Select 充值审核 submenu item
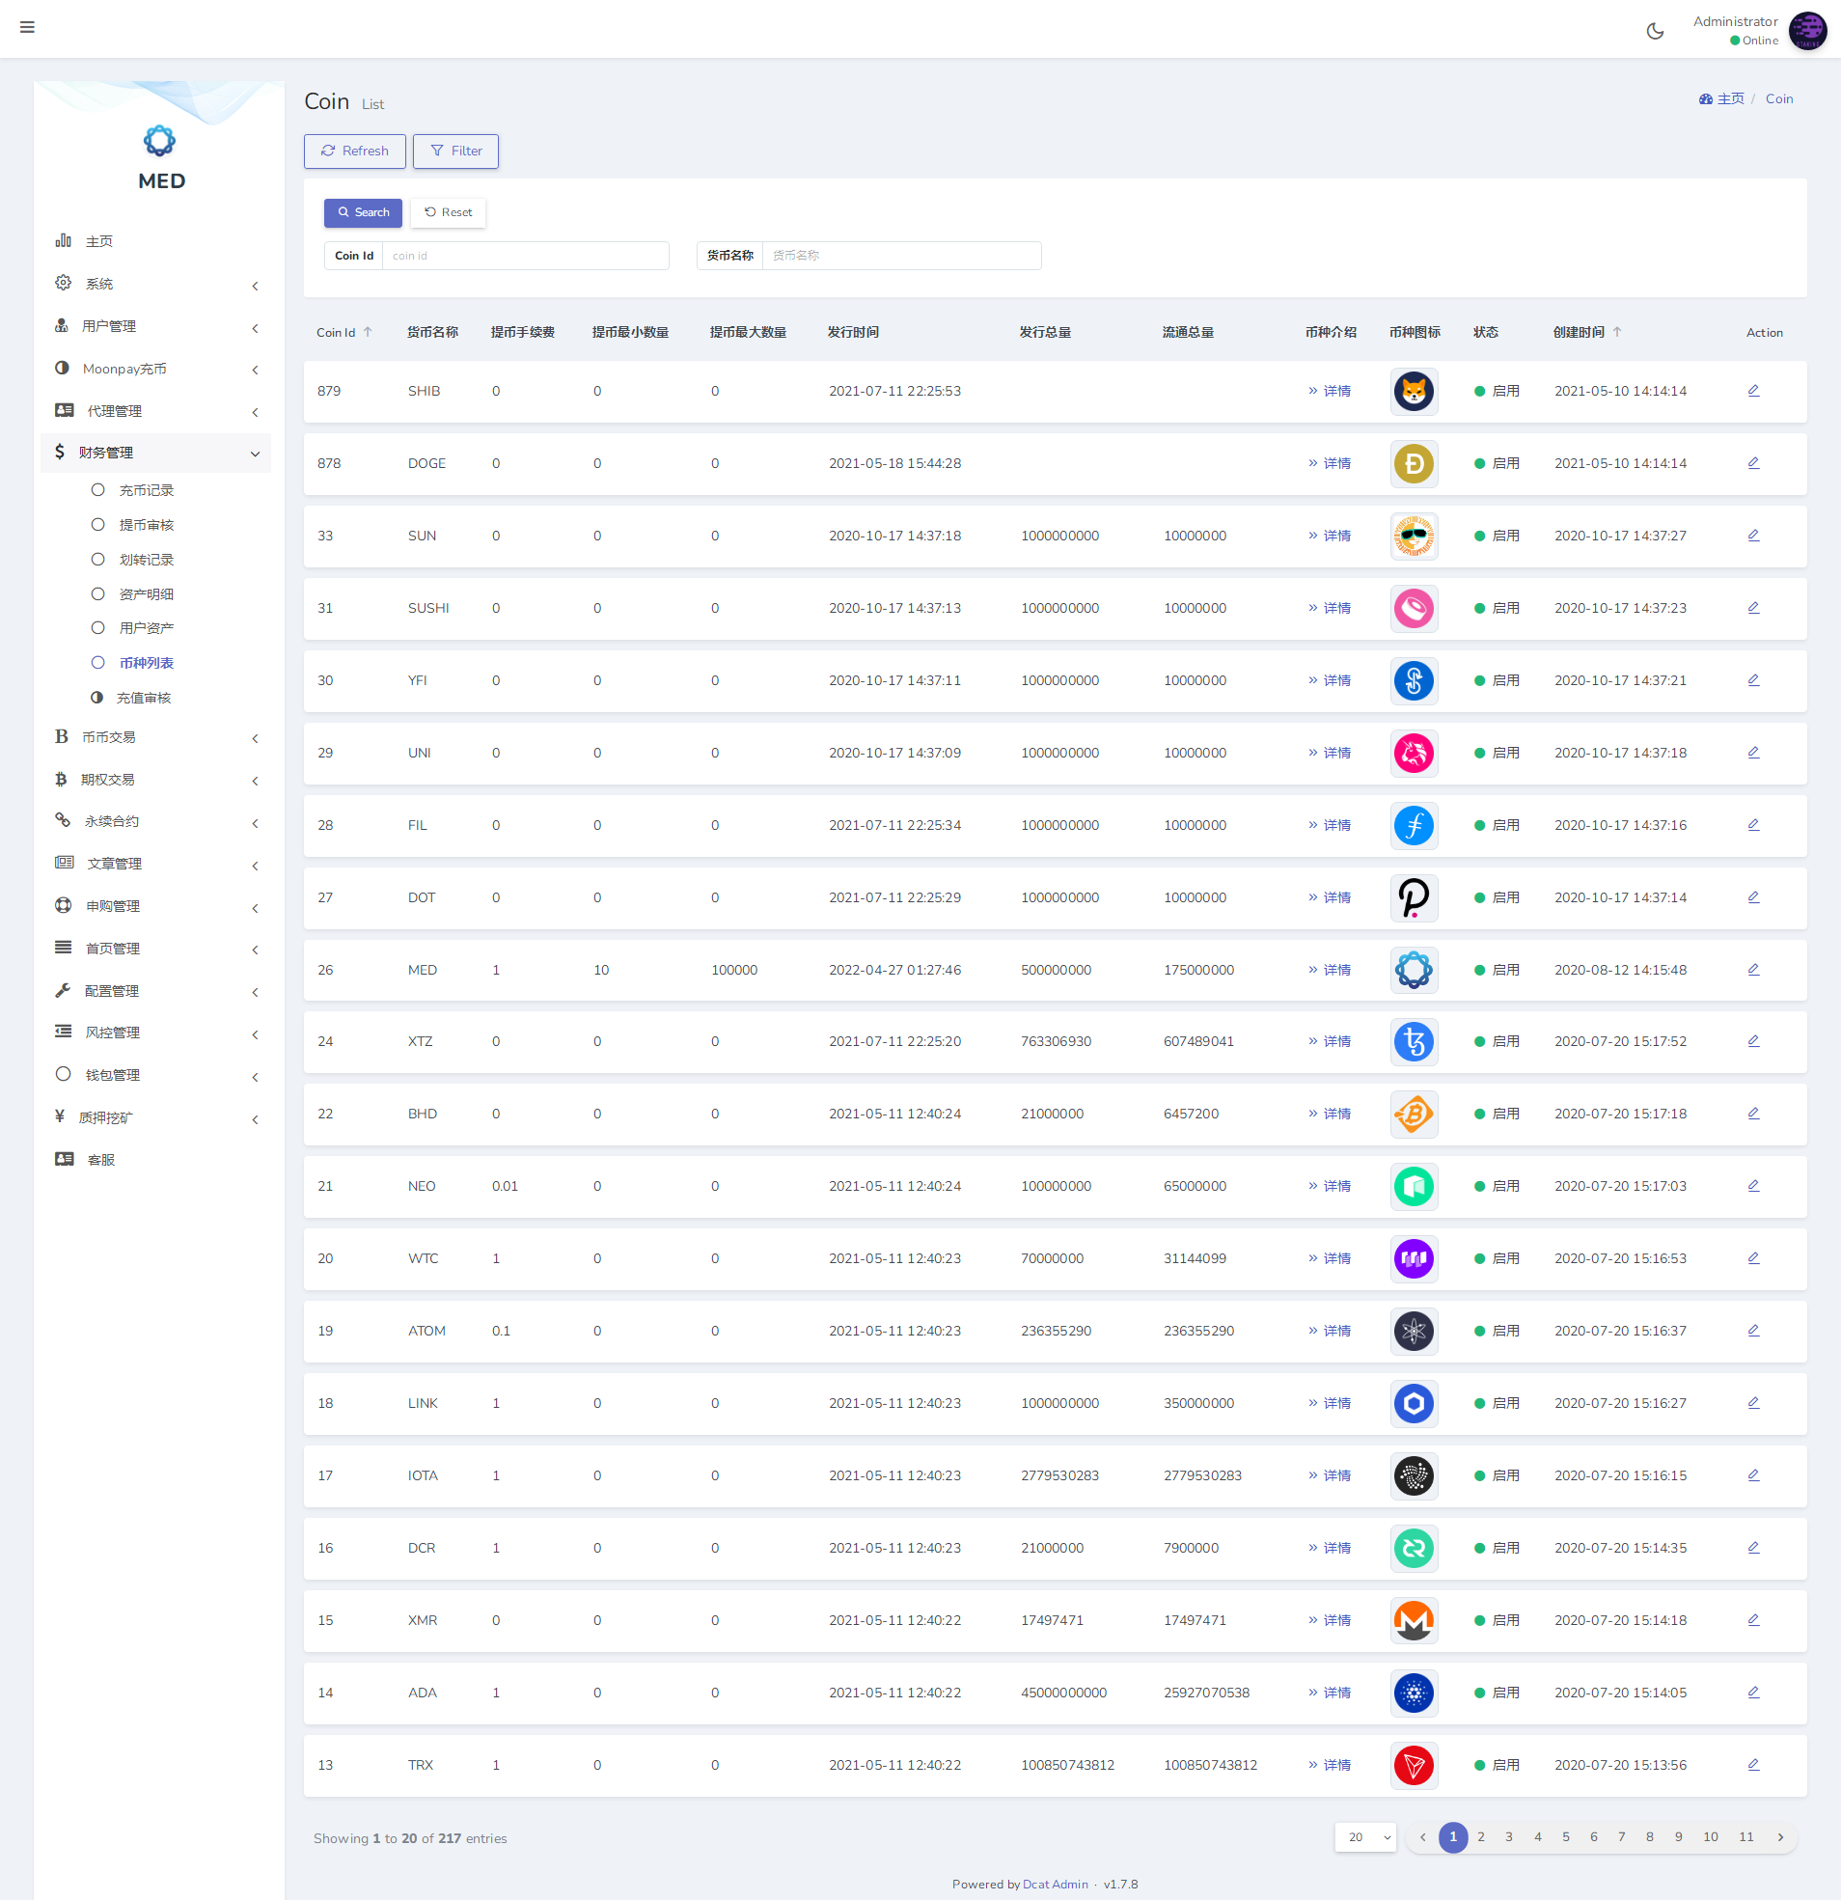Viewport: 1841px width, 1900px height. [x=144, y=698]
